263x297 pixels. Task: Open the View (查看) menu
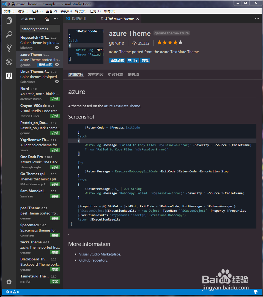click(x=51, y=11)
